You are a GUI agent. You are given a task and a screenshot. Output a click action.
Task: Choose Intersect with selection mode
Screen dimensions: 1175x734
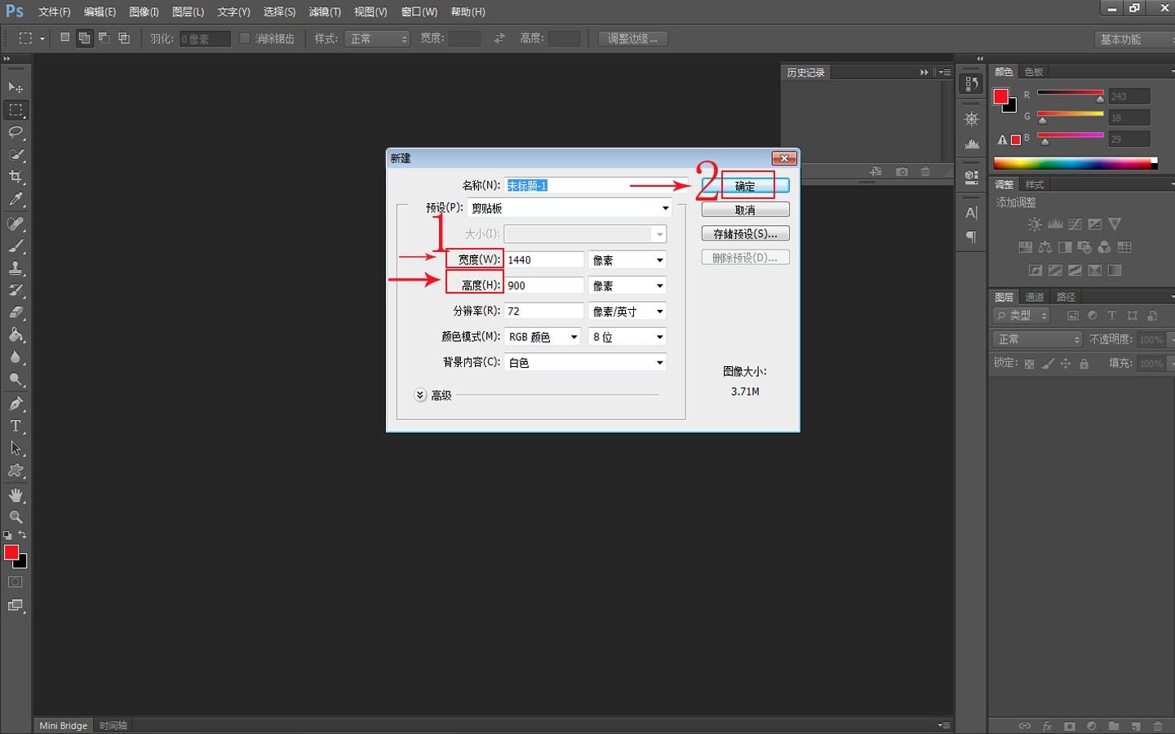[124, 38]
